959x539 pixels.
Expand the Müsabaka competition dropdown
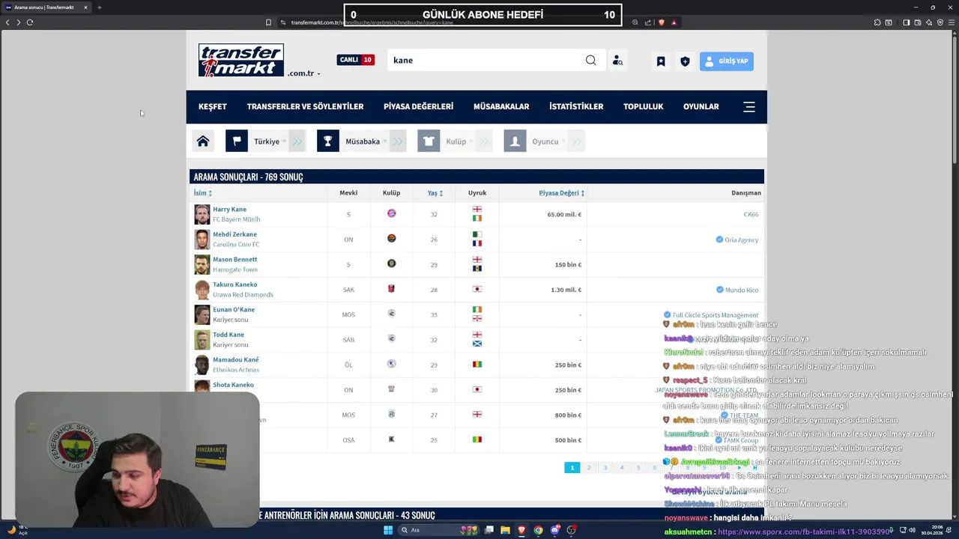coord(364,141)
